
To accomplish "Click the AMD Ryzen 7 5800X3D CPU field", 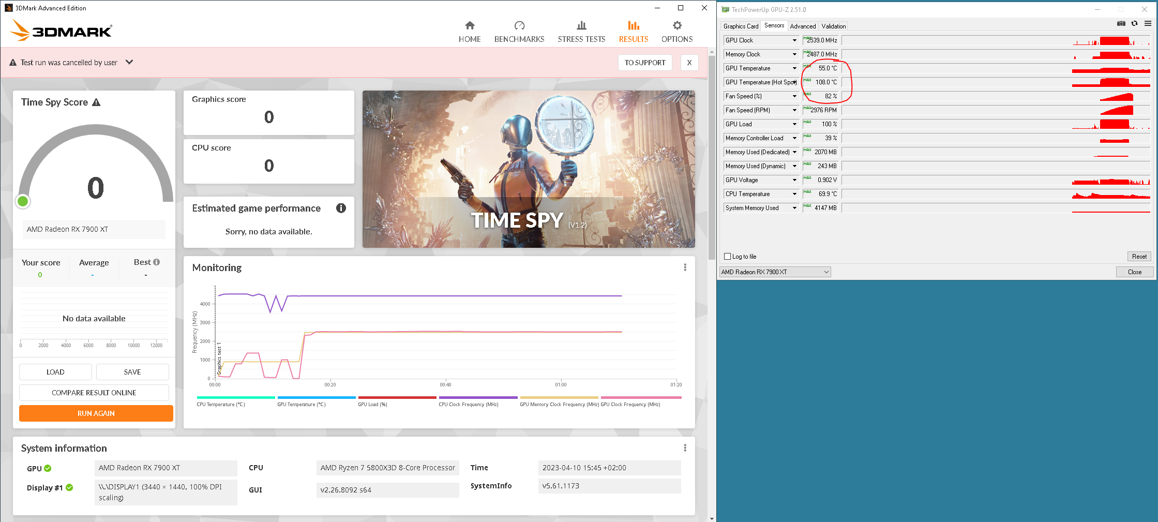I will point(387,468).
